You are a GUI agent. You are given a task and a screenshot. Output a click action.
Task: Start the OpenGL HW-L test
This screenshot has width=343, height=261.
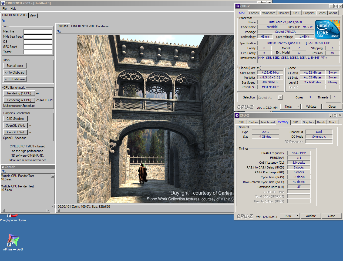[15, 132]
